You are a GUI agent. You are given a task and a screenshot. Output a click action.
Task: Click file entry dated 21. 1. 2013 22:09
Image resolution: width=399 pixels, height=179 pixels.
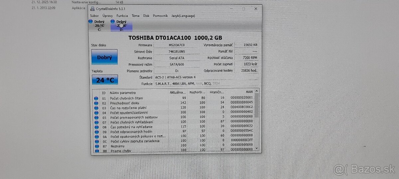(43, 8)
